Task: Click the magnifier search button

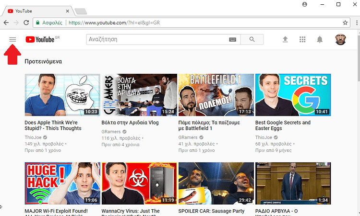Action: (252, 39)
